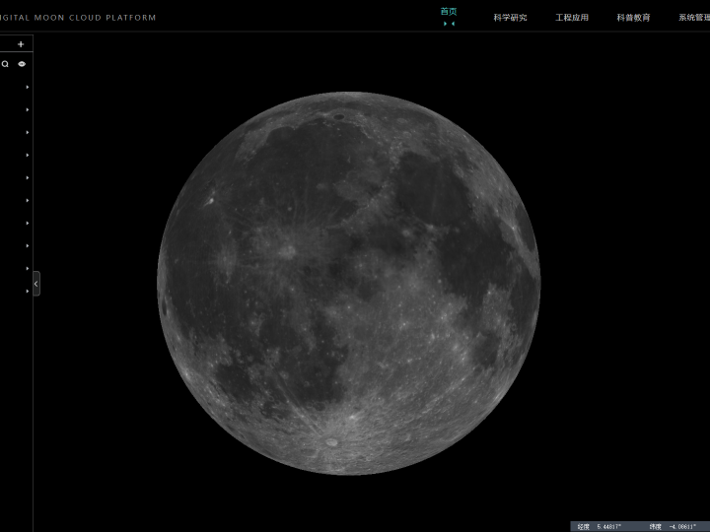Screen dimensions: 710x532
Task: Click the plus icon to add layer
Action: pyautogui.click(x=21, y=44)
